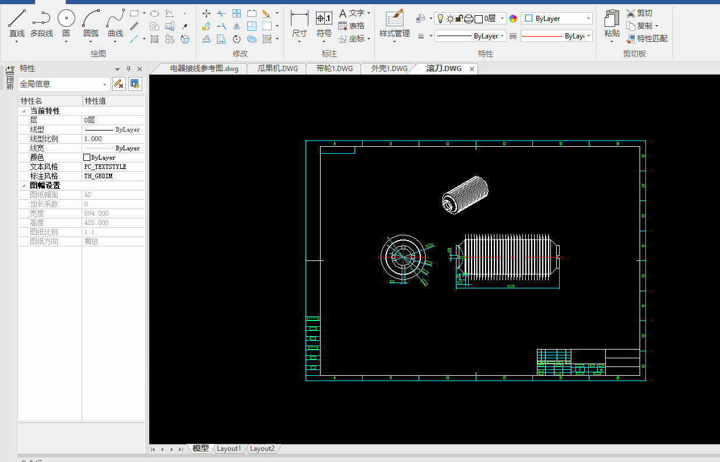
Task: Switch to the 瓜果机.DWG tab
Action: 278,69
